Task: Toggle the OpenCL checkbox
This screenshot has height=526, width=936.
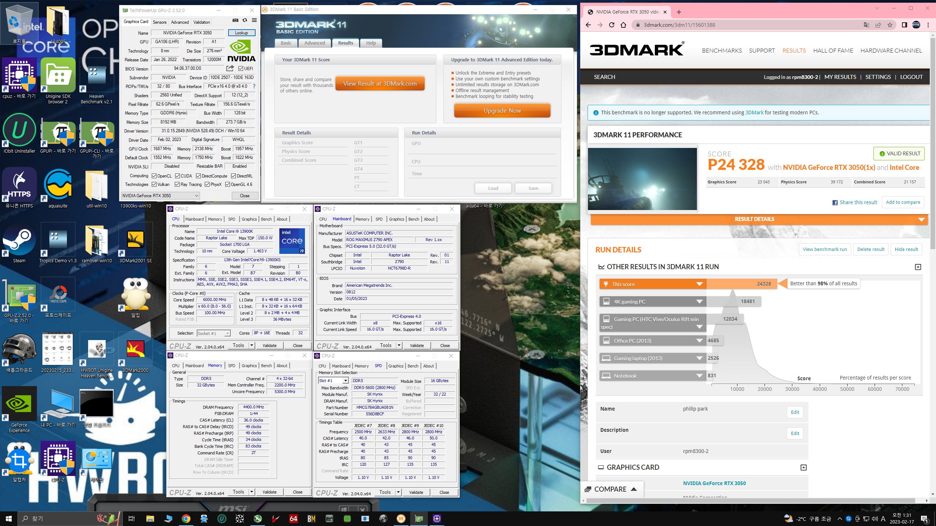Action: pos(154,176)
